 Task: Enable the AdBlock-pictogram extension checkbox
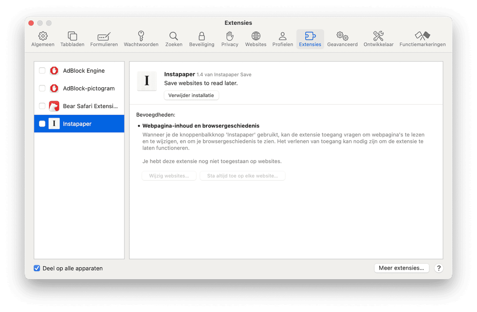[42, 88]
